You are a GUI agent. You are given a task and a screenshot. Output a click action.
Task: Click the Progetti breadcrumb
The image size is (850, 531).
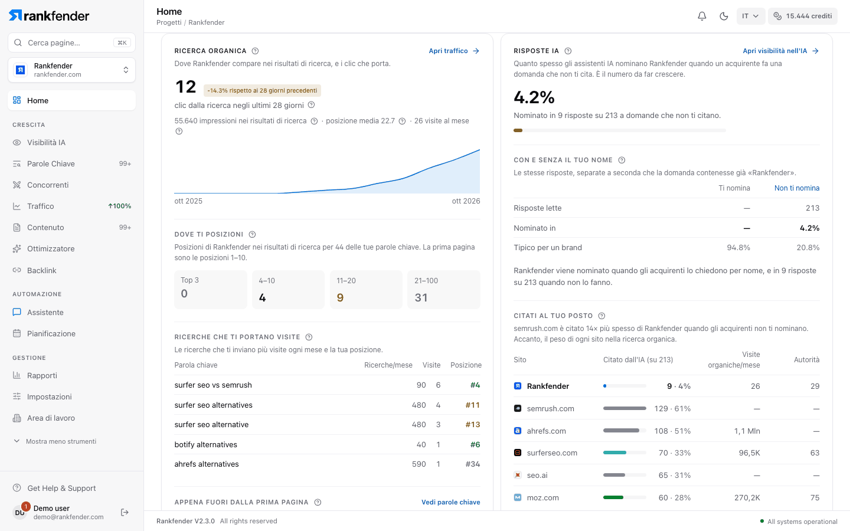tap(169, 22)
